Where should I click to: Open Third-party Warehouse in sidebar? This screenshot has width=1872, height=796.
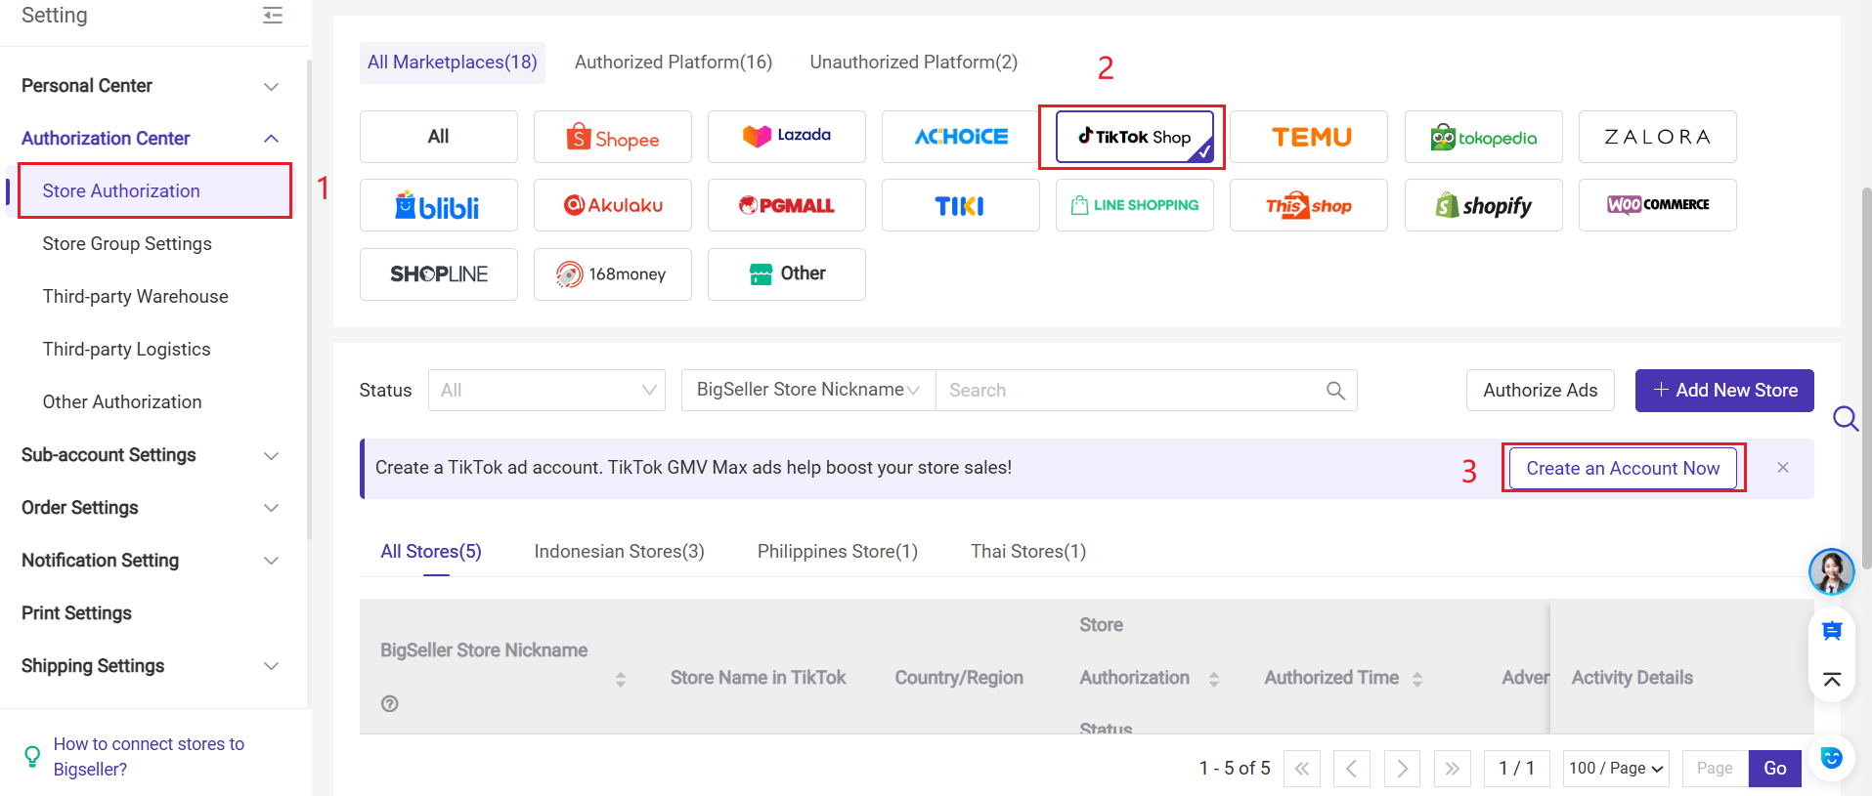[136, 297]
